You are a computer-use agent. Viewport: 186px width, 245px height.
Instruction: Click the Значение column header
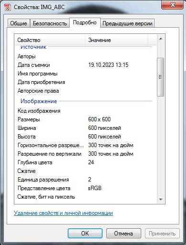pyautogui.click(x=116, y=40)
